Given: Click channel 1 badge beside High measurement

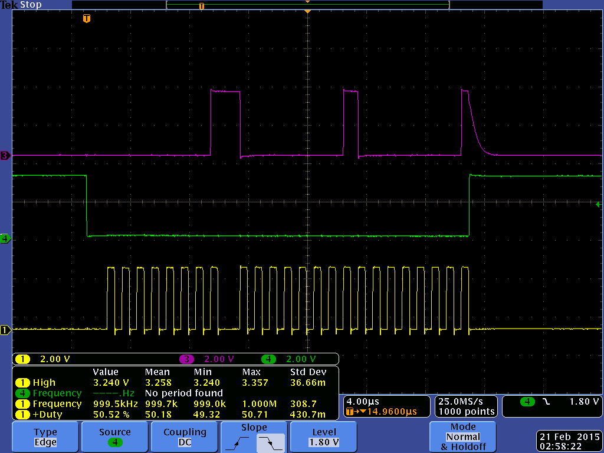Looking at the screenshot, I should tap(22, 383).
